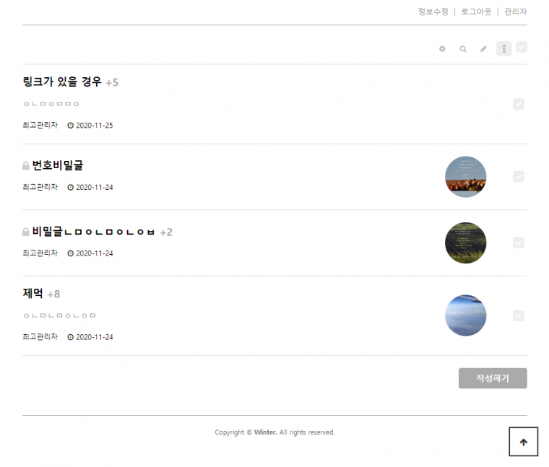This screenshot has height=467, width=549.
Task: Check the box for '링크가 있을 경우' post
Action: pos(518,104)
